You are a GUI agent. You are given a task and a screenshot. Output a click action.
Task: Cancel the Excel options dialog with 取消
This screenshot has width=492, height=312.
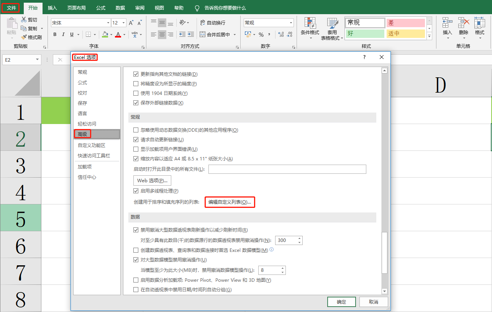pos(374,302)
